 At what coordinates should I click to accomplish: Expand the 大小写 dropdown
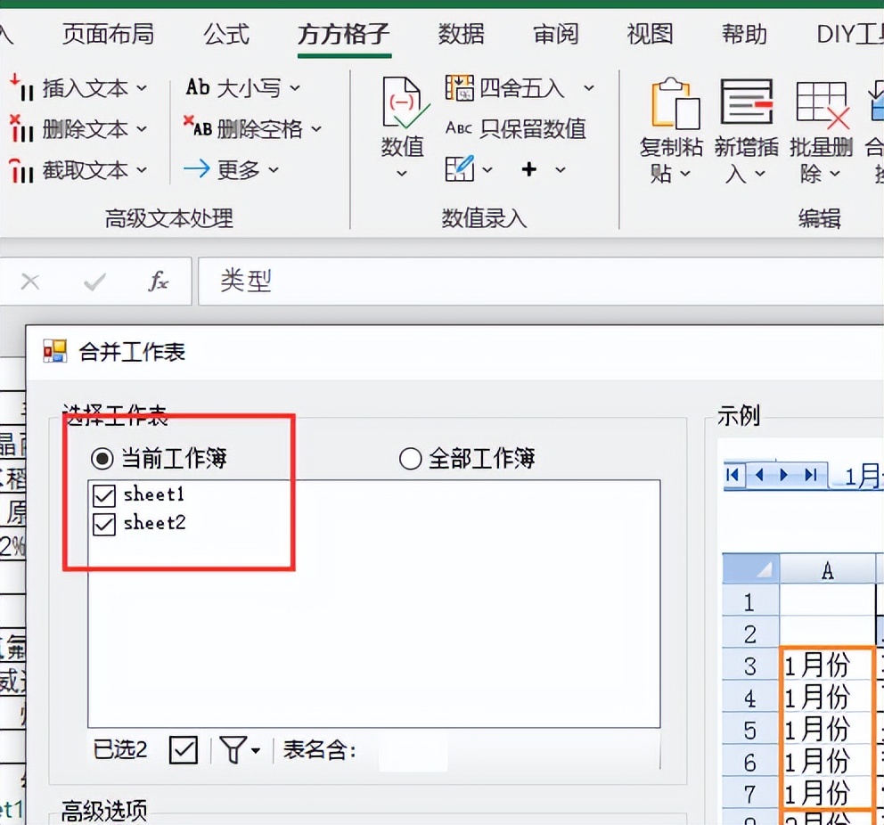[295, 88]
